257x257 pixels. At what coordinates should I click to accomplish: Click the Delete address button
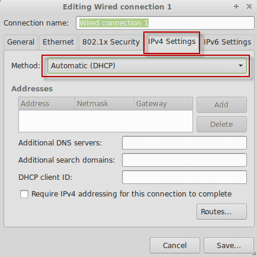click(221, 125)
